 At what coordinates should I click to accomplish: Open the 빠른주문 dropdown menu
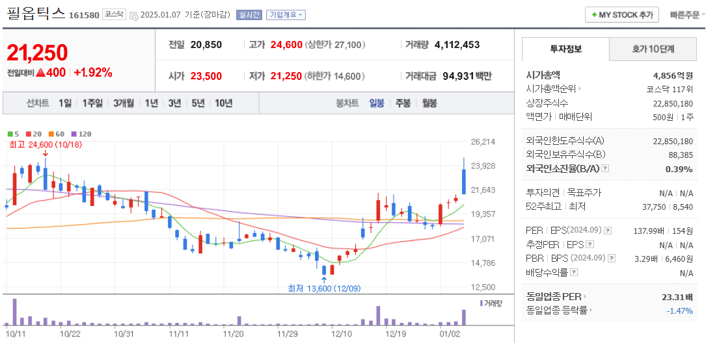click(688, 15)
